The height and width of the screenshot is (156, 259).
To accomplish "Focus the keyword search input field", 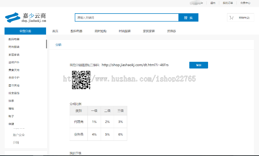I will pyautogui.click(x=127, y=18).
